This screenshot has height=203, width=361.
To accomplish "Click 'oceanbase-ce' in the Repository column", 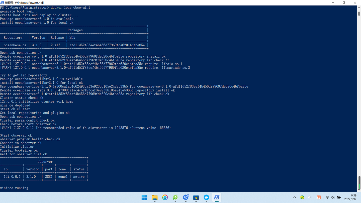I will pyautogui.click(x=15, y=45).
